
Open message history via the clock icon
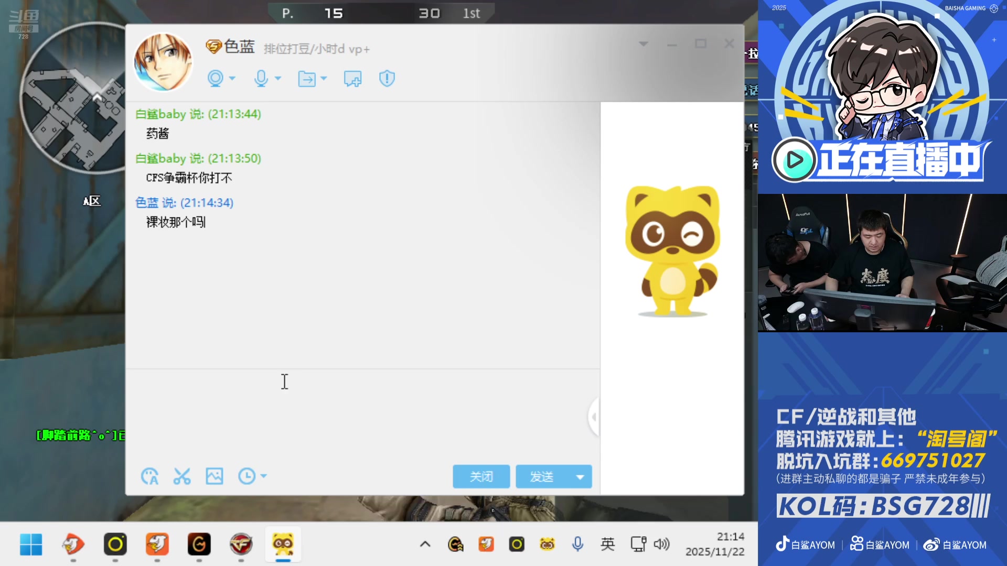247,476
